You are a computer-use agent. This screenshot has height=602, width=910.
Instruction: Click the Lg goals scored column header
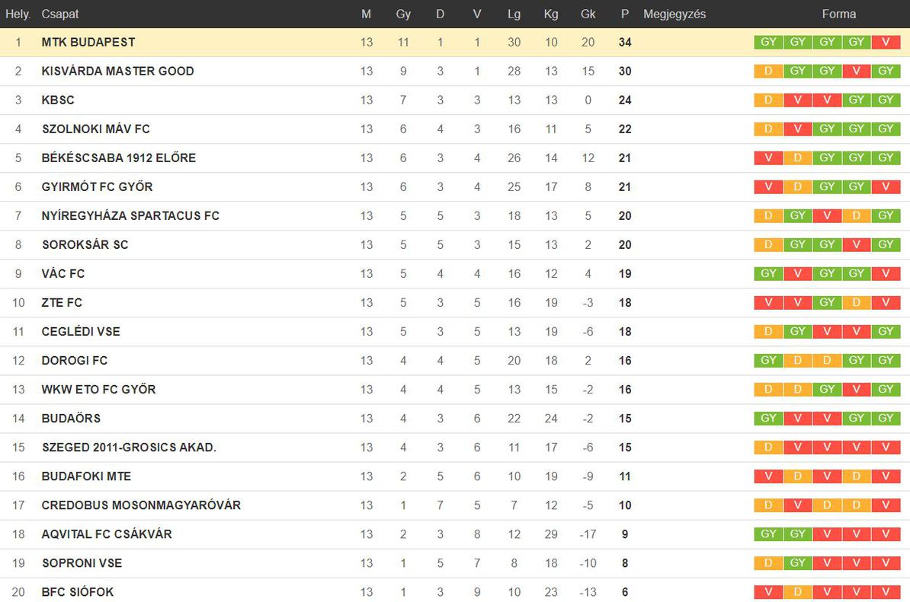click(514, 14)
